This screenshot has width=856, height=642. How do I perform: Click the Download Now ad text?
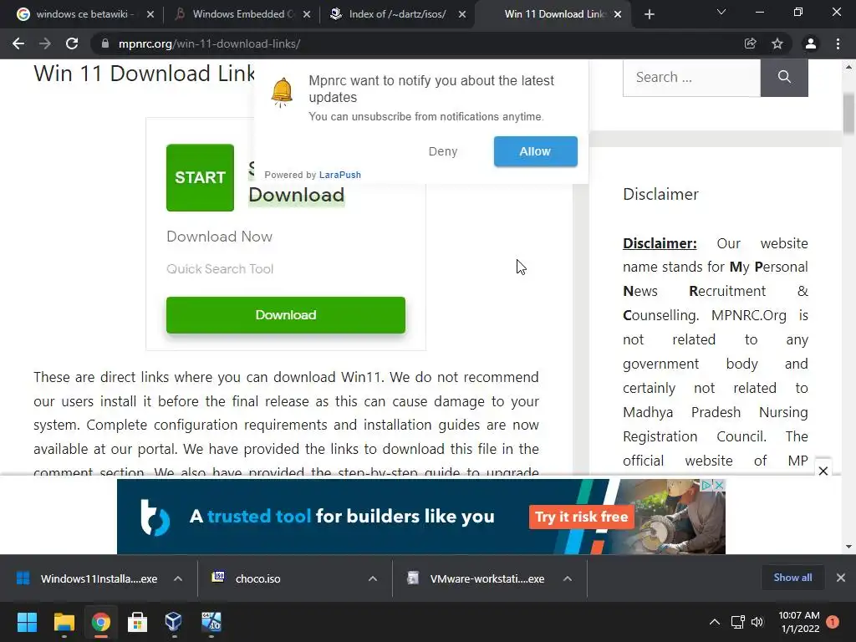pyautogui.click(x=219, y=237)
